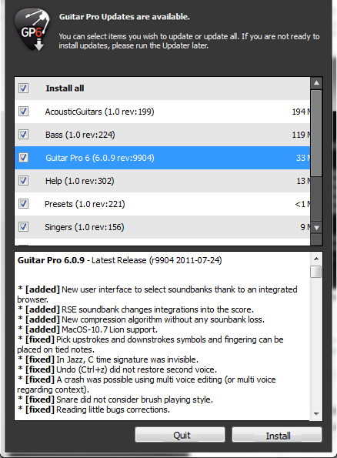337x458 pixels.
Task: Toggle the Guitar Pro 6 update checkbox
Action: point(23,158)
